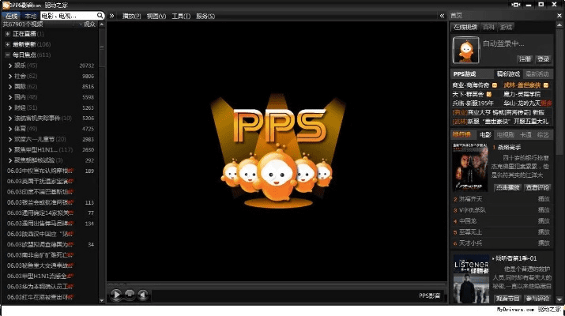Click 播放 link for V字仇杀队
This screenshot has width=565, height=316.
point(544,210)
